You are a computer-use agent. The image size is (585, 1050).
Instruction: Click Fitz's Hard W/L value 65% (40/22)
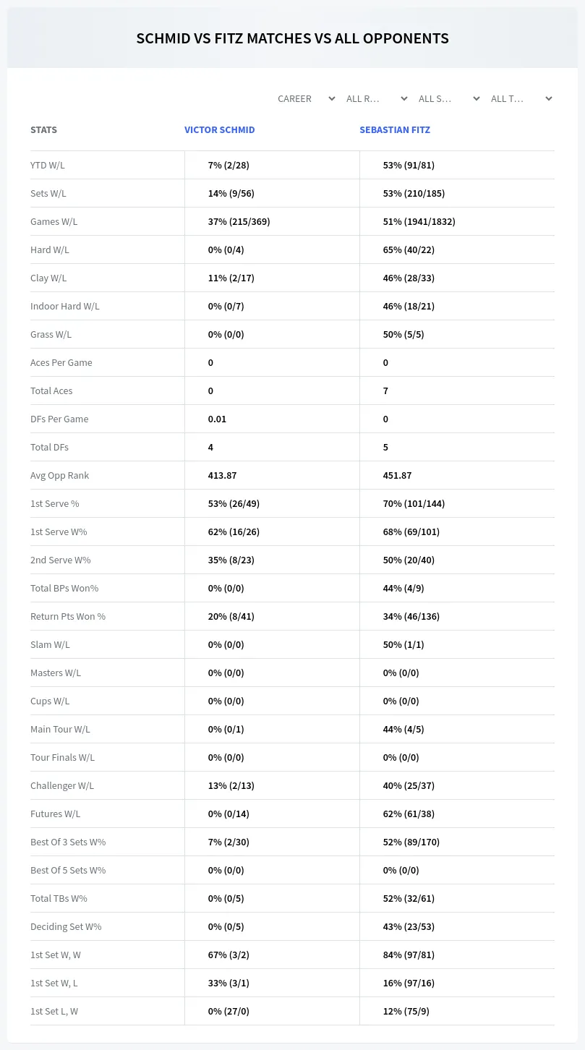tap(409, 249)
